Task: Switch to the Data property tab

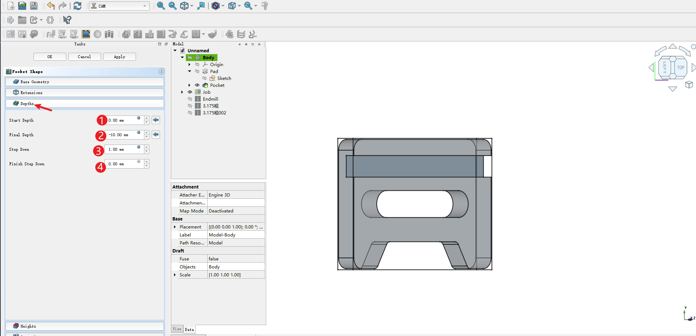Action: (x=189, y=329)
